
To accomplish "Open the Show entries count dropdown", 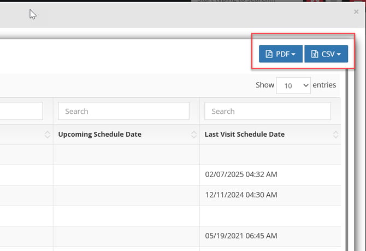I will pos(293,85).
